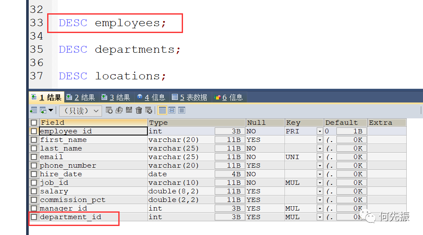423x235 pixels.
Task: Check the salary row checkbox
Action: pos(34,191)
